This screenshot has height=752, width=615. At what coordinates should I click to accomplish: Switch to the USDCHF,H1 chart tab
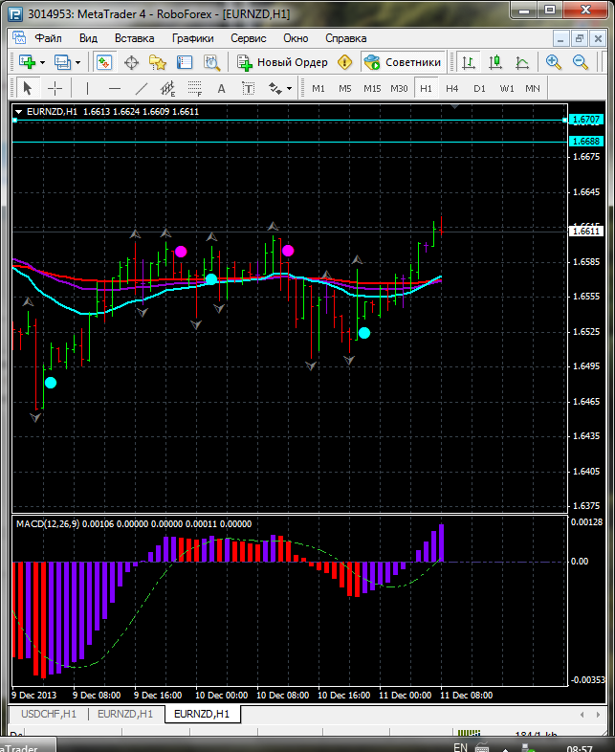(x=48, y=714)
